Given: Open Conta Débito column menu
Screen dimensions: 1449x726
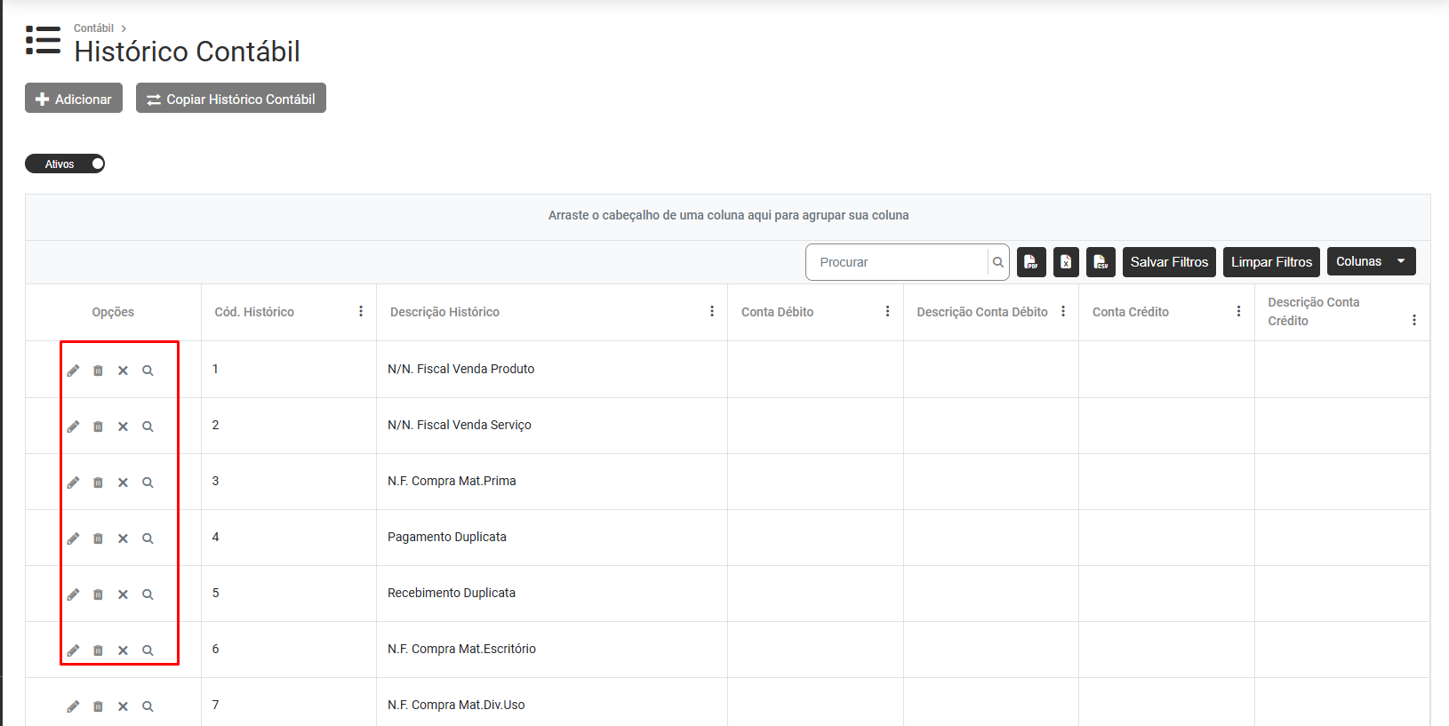Looking at the screenshot, I should point(887,311).
